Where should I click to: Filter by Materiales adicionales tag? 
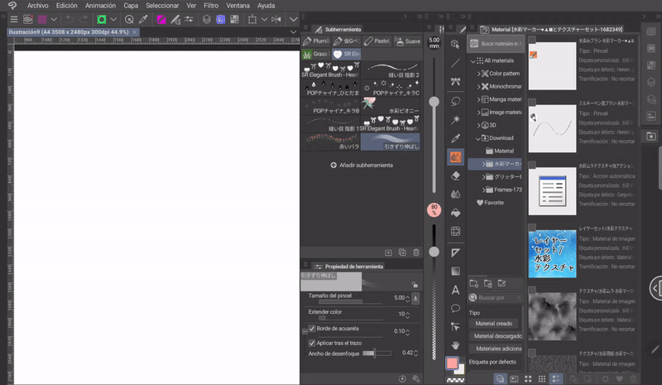495,349
